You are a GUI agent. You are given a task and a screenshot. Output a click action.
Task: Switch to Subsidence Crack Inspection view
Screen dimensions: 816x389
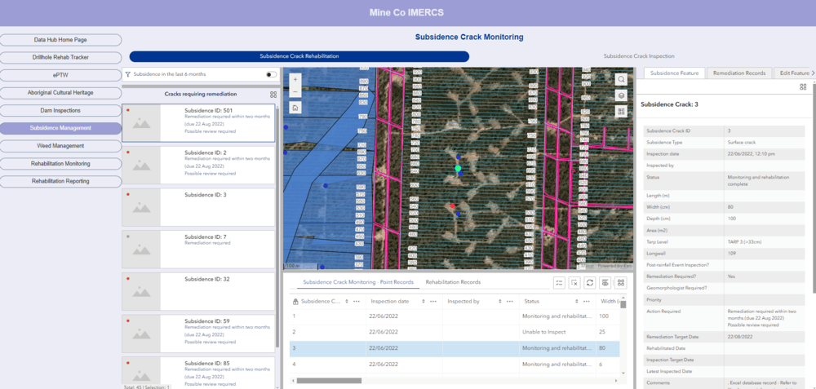click(x=639, y=56)
